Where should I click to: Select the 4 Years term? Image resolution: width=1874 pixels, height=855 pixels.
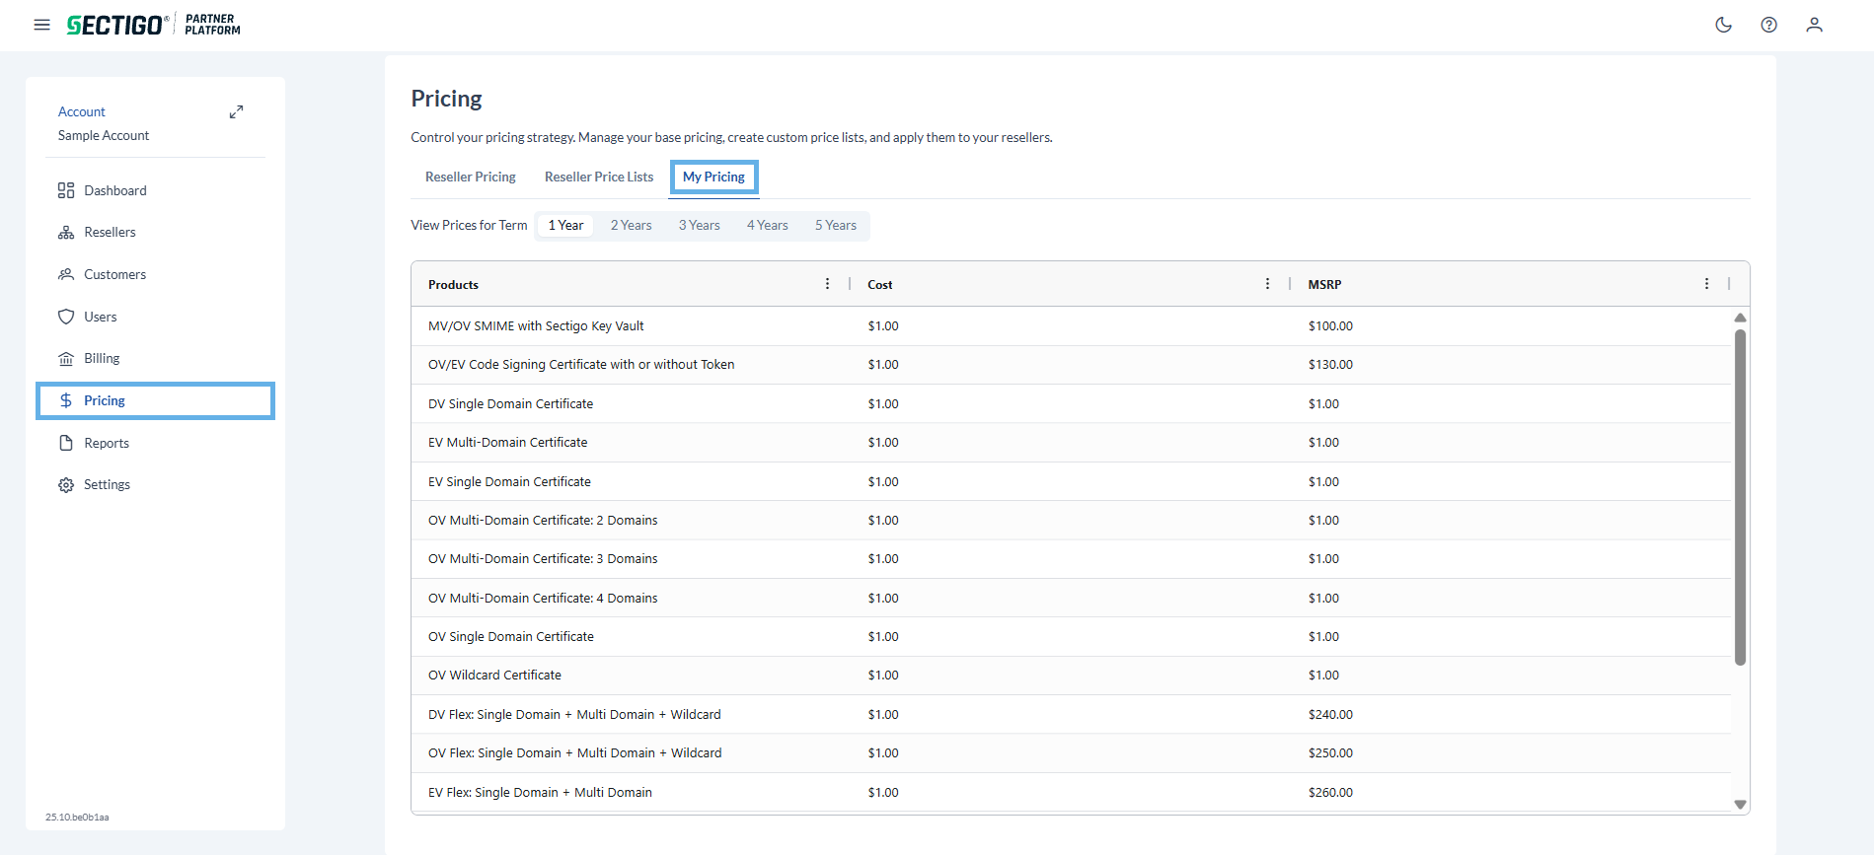768,226
